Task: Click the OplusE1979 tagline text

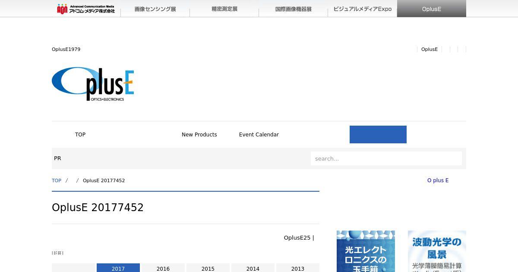Action: click(x=66, y=49)
